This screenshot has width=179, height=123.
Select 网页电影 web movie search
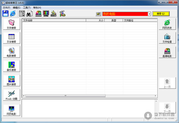12,110
